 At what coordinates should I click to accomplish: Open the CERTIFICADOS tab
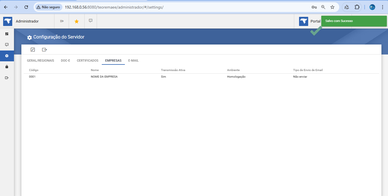tap(88, 60)
